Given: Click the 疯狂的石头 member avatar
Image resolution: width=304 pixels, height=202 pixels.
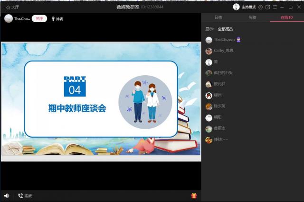Looking at the screenshot, I should [x=209, y=73].
